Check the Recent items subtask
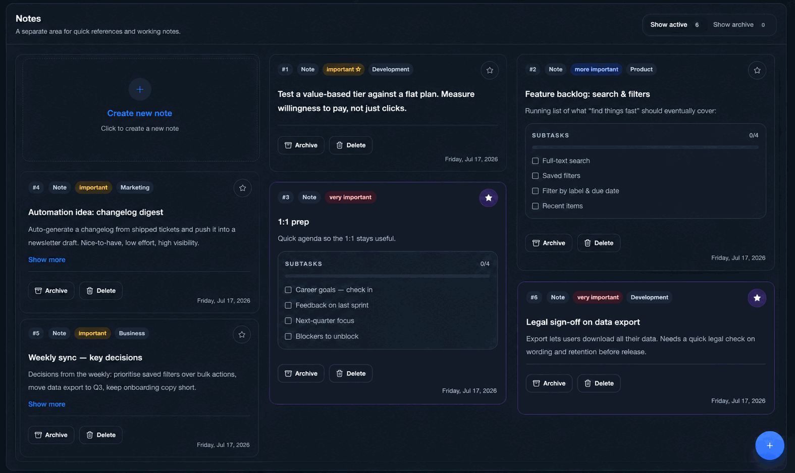The image size is (795, 473). [535, 206]
